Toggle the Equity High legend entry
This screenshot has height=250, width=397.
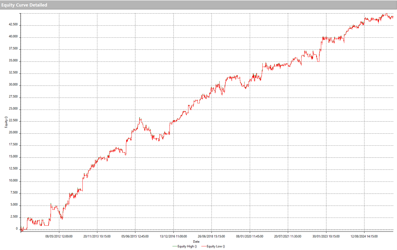point(187,246)
